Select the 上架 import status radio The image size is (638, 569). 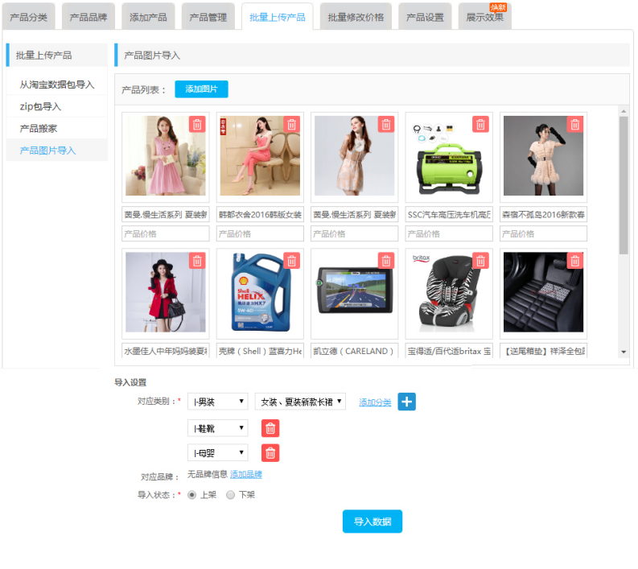tap(191, 495)
